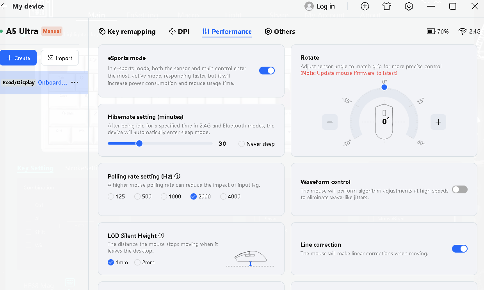Click the help icon next to LOD Silent Height
The width and height of the screenshot is (484, 290).
[162, 235]
